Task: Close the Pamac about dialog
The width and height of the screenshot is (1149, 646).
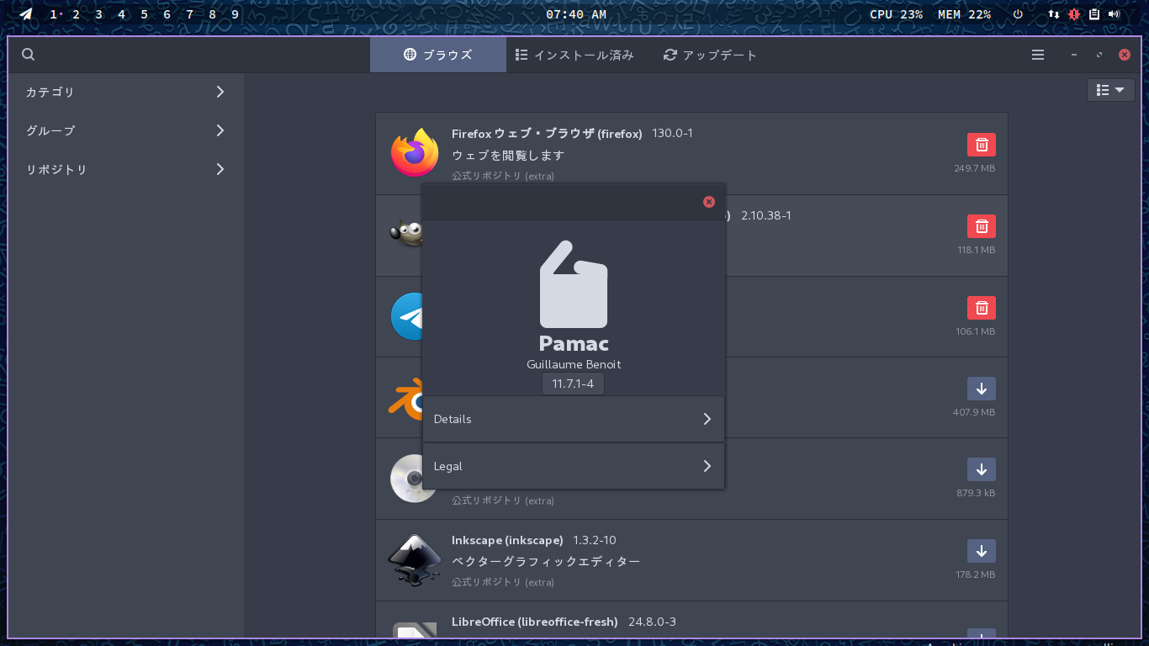Action: coord(709,202)
